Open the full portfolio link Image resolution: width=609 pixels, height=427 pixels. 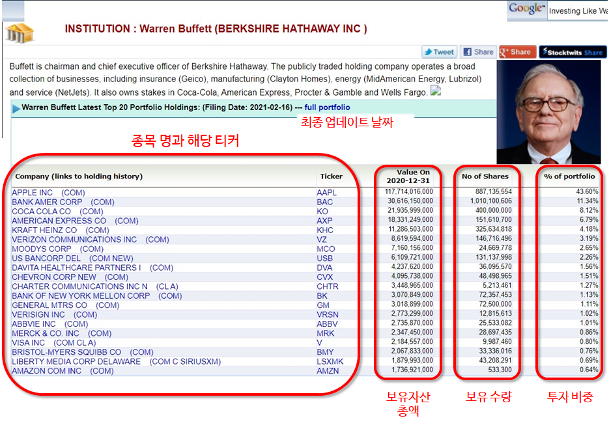point(327,107)
